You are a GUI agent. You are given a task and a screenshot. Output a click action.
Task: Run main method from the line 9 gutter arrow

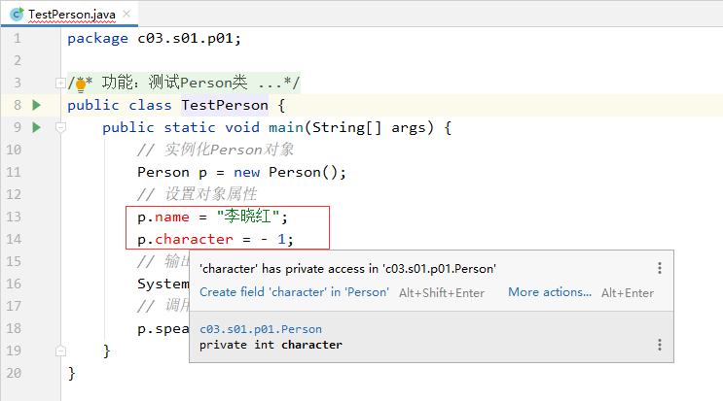pyautogui.click(x=36, y=127)
